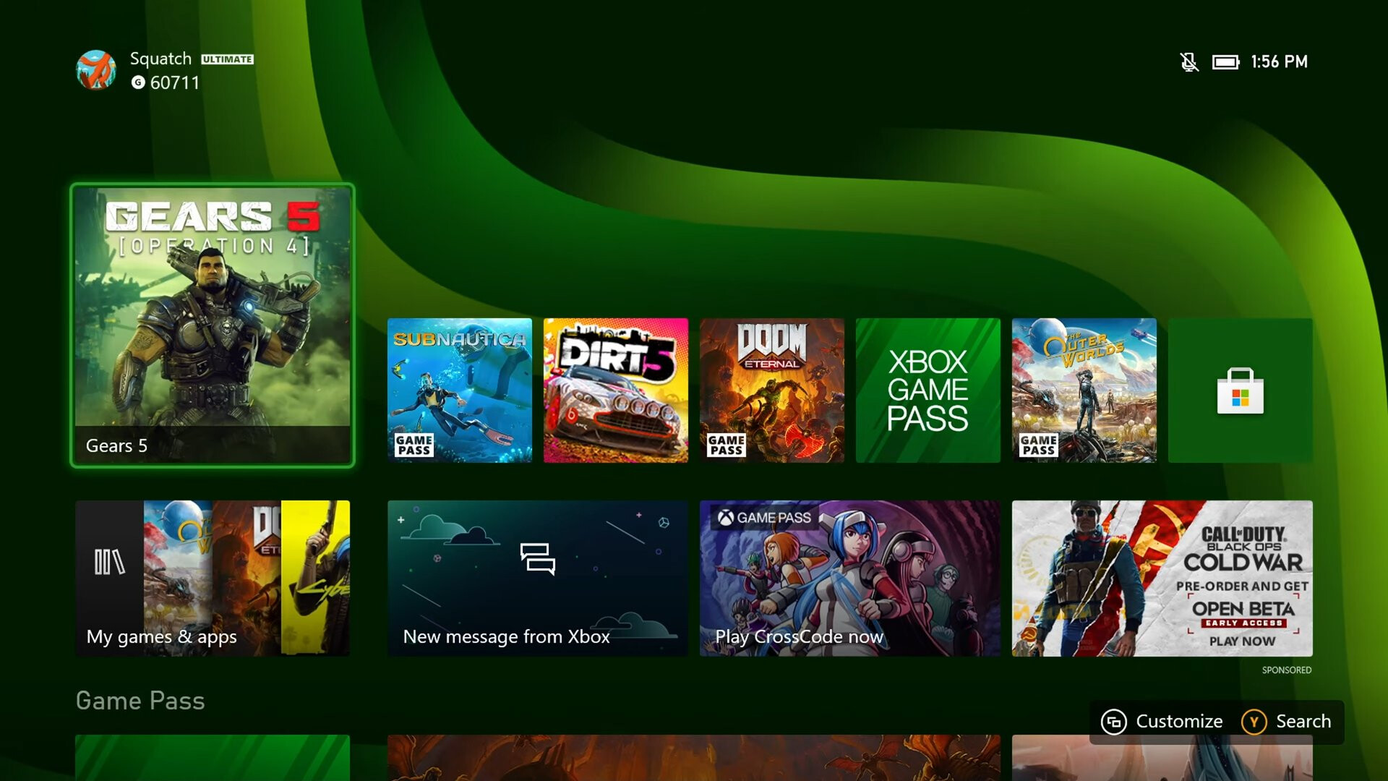Open the Call of Duty Cold War ad

(x=1162, y=579)
